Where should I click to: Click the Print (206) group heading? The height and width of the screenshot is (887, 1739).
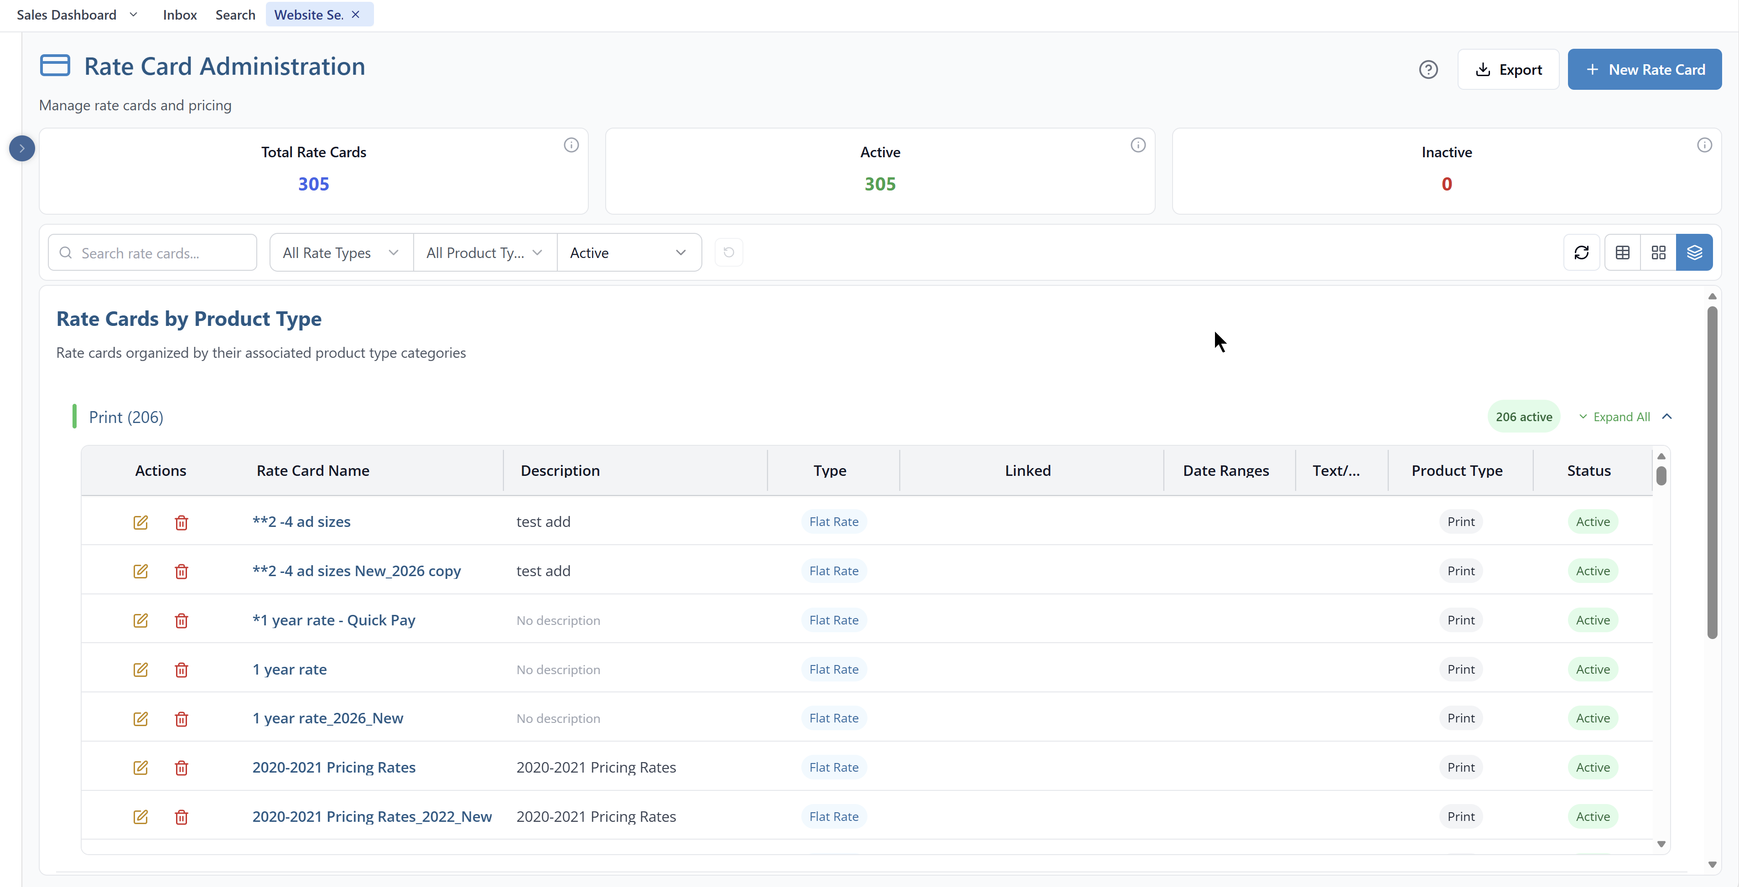click(x=125, y=418)
